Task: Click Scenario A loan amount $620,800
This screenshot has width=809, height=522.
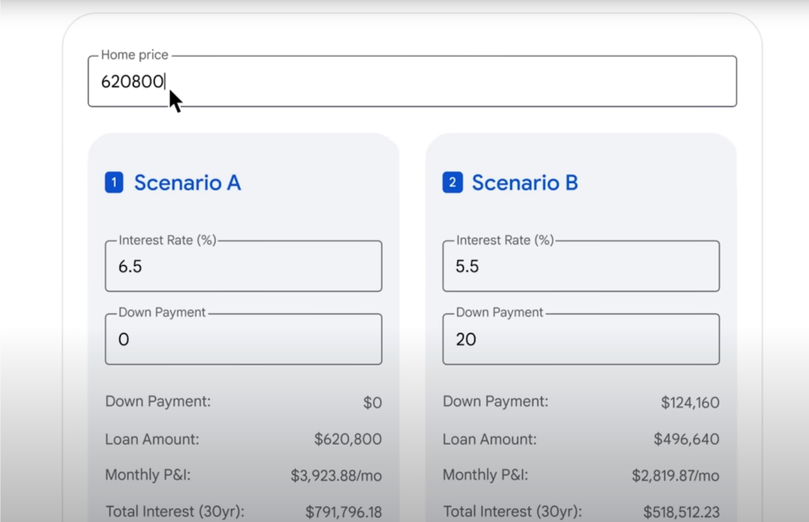Action: pos(348,439)
